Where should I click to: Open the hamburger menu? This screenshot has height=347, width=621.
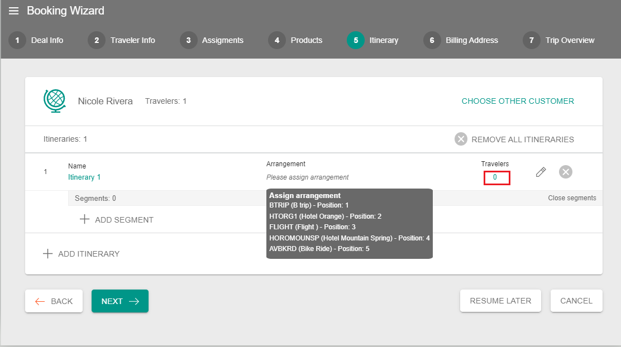[14, 11]
